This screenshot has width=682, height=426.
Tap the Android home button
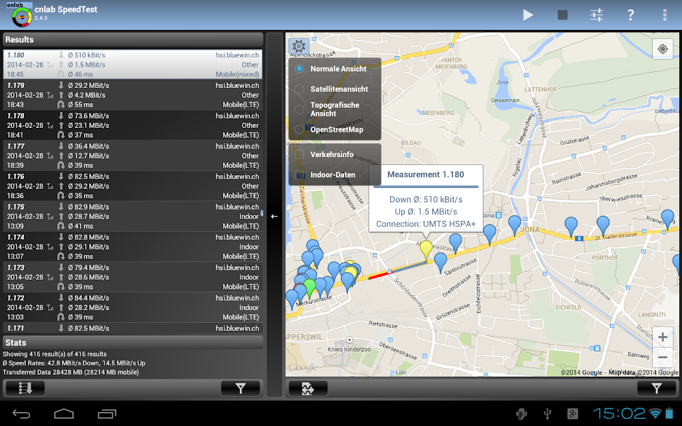[63, 413]
